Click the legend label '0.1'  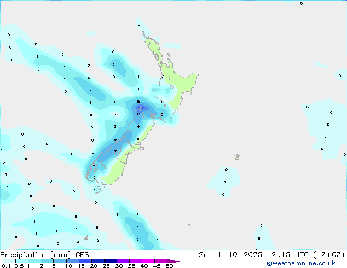[6, 266]
